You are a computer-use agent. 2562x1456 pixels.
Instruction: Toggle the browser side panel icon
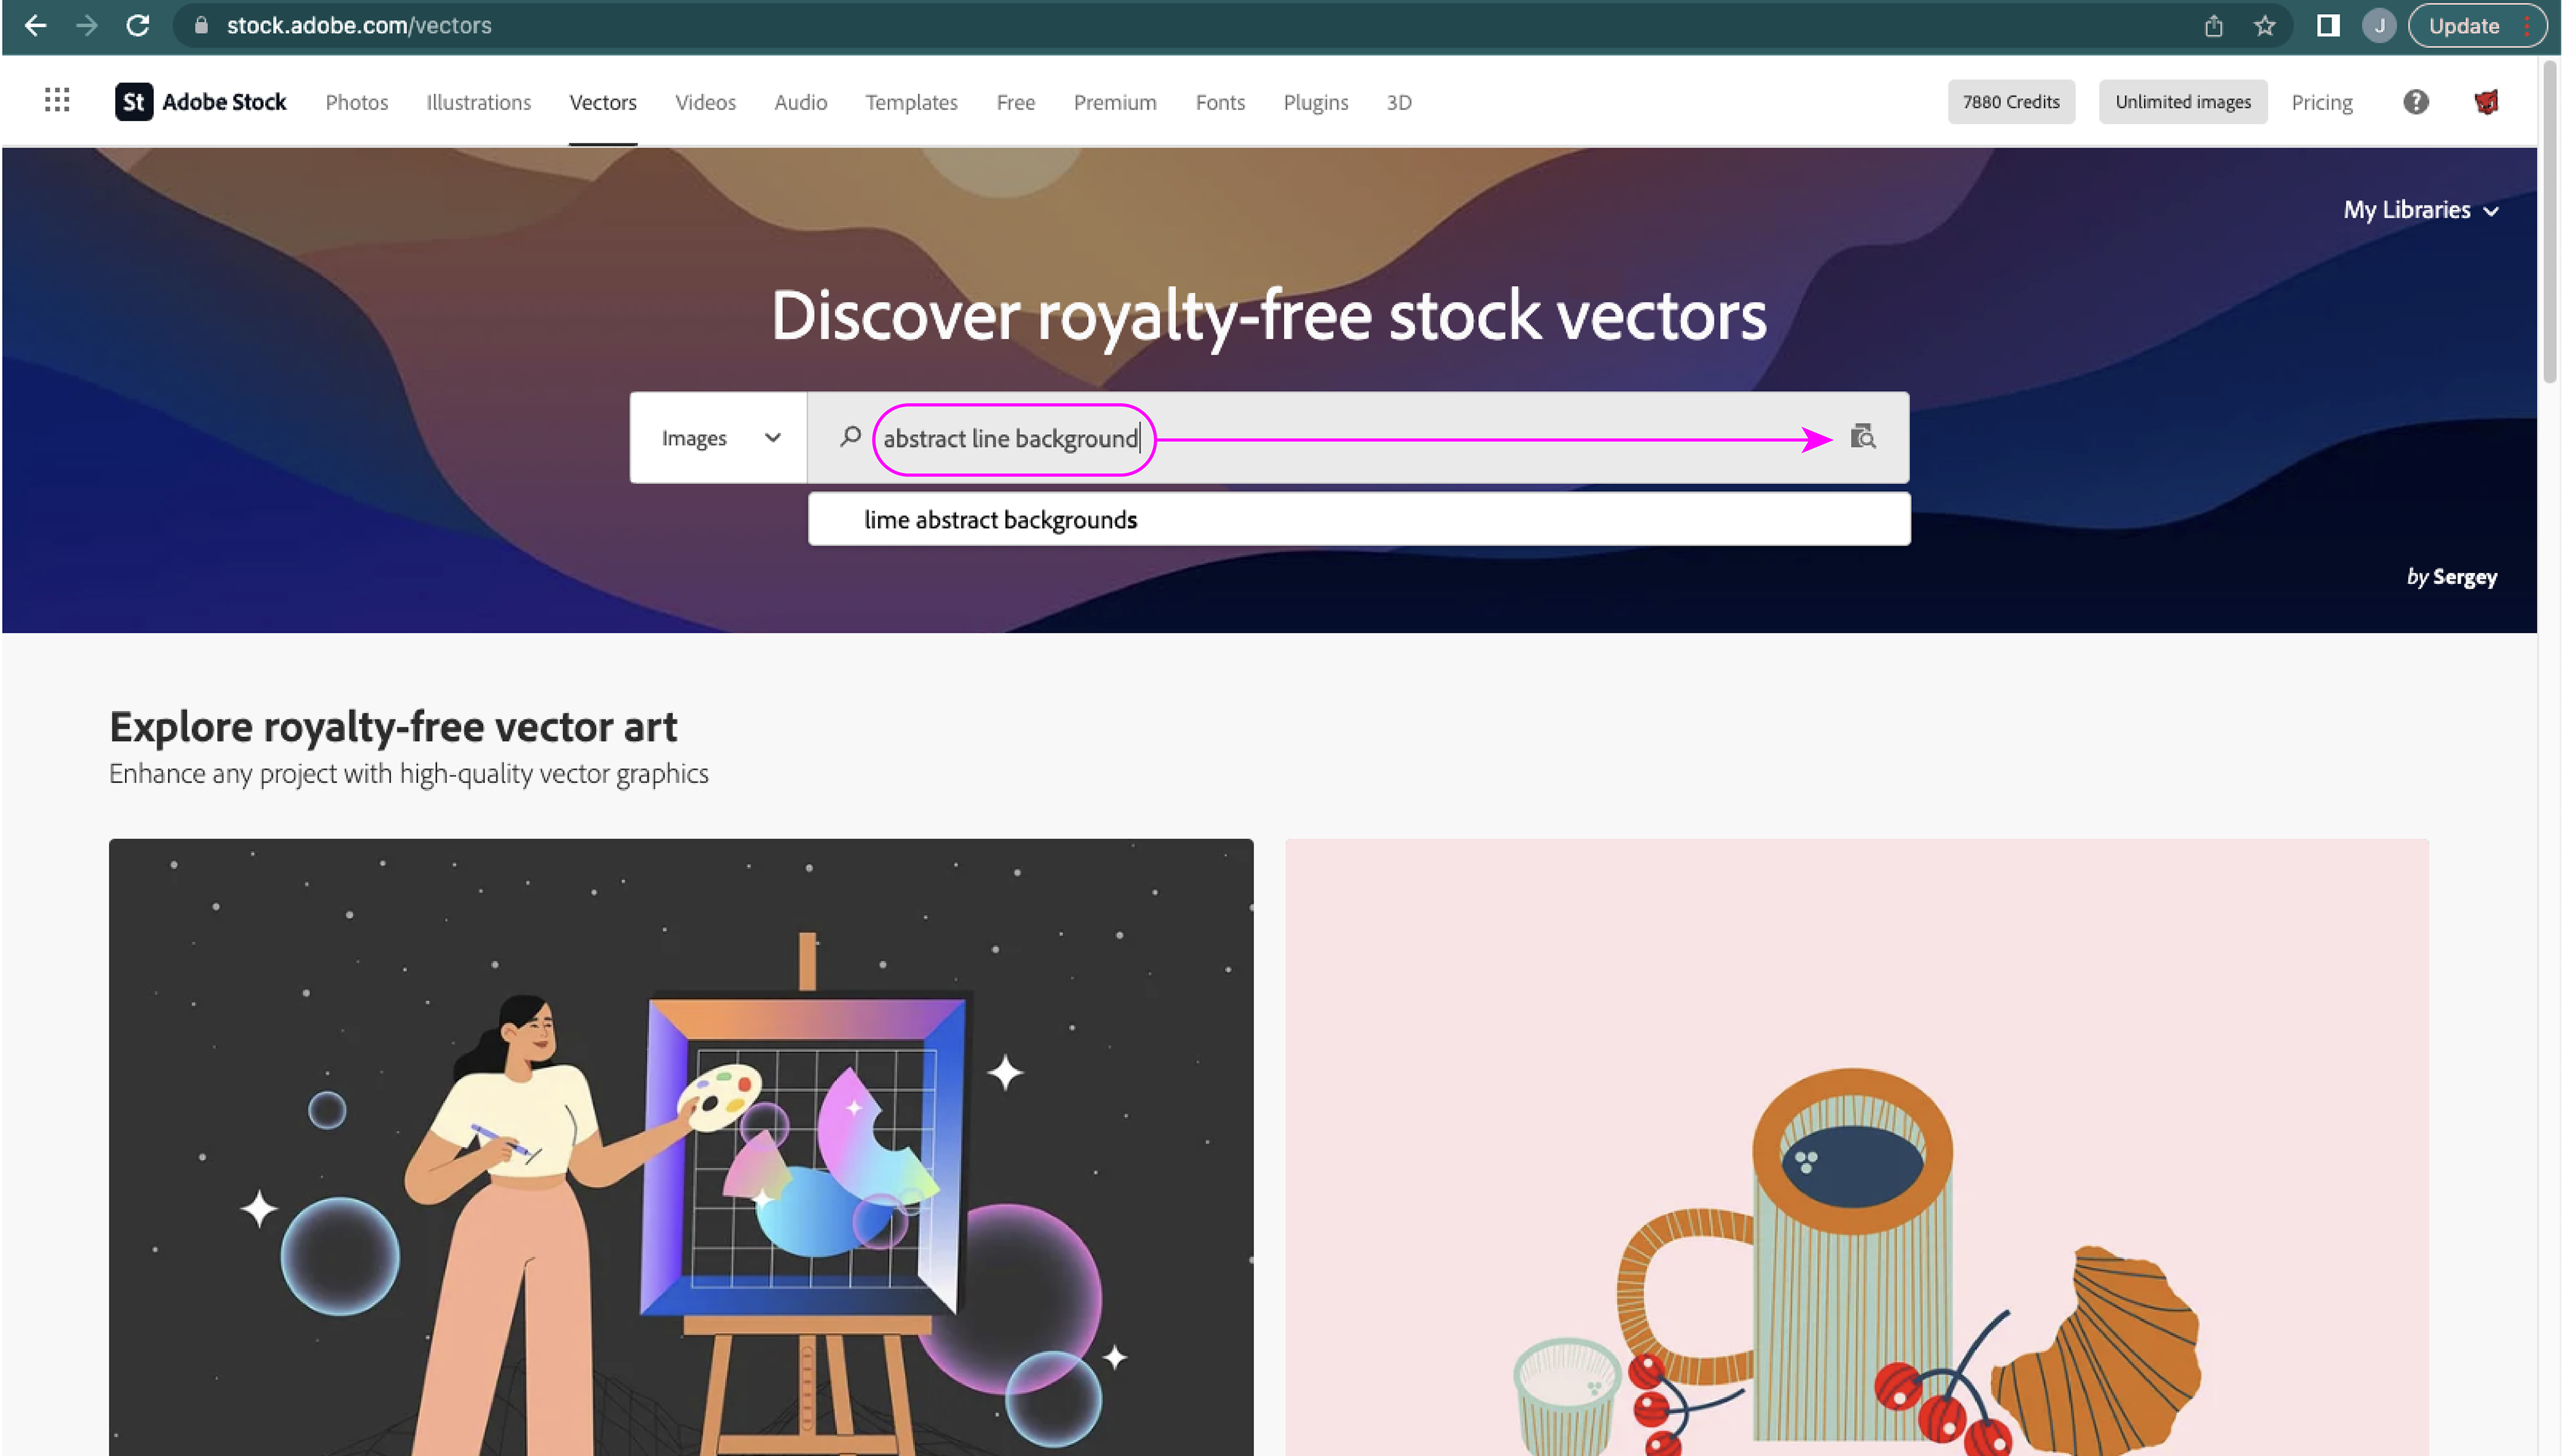click(x=2327, y=26)
